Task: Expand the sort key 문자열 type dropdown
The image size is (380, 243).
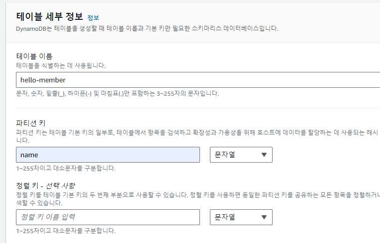Action: [x=241, y=217]
